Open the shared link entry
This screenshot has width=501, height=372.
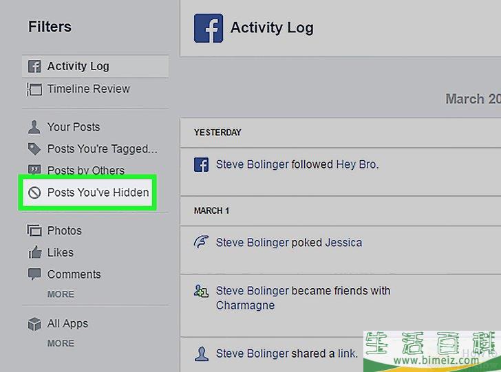click(348, 353)
